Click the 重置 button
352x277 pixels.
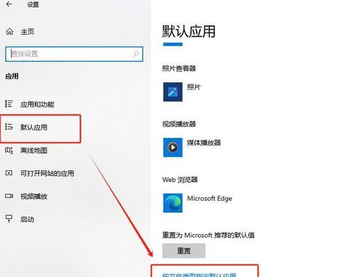184,251
